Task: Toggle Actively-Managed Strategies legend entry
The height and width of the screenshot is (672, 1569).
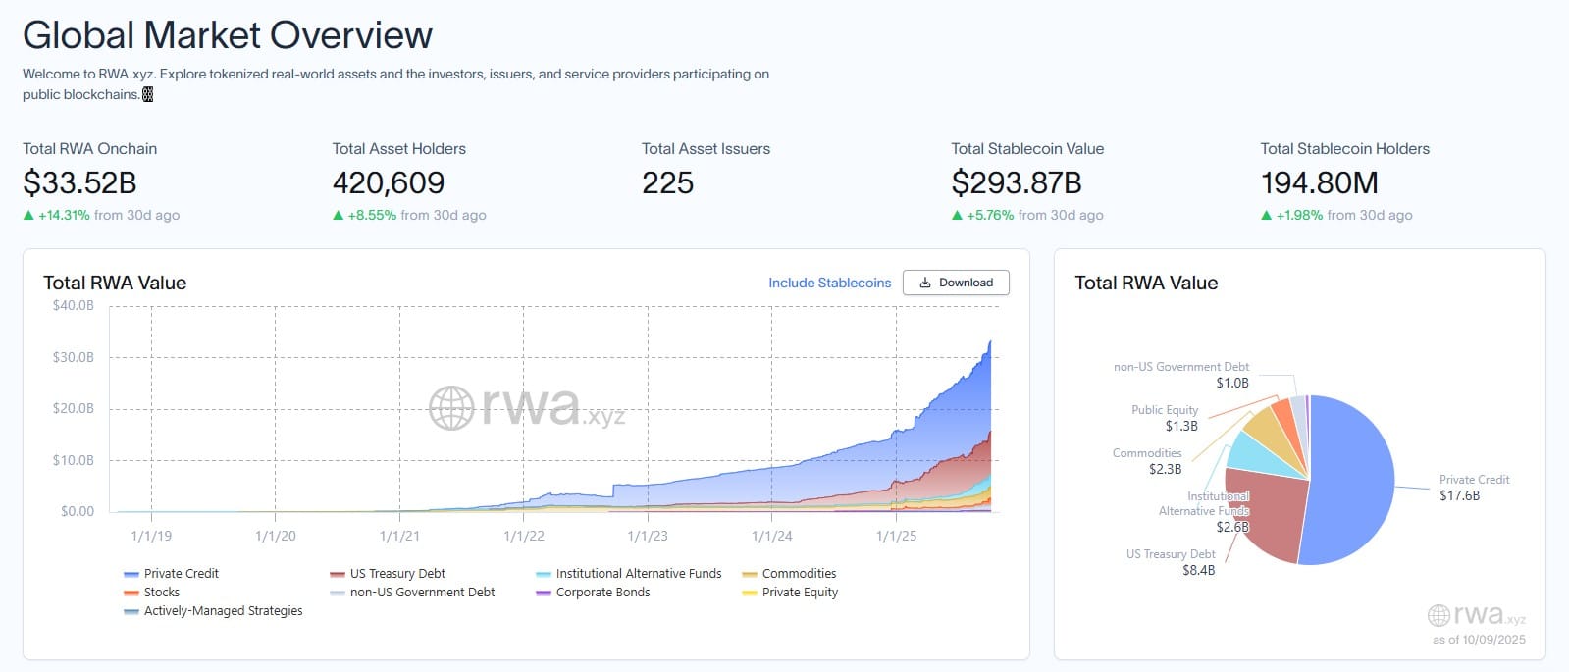Action: (x=223, y=611)
